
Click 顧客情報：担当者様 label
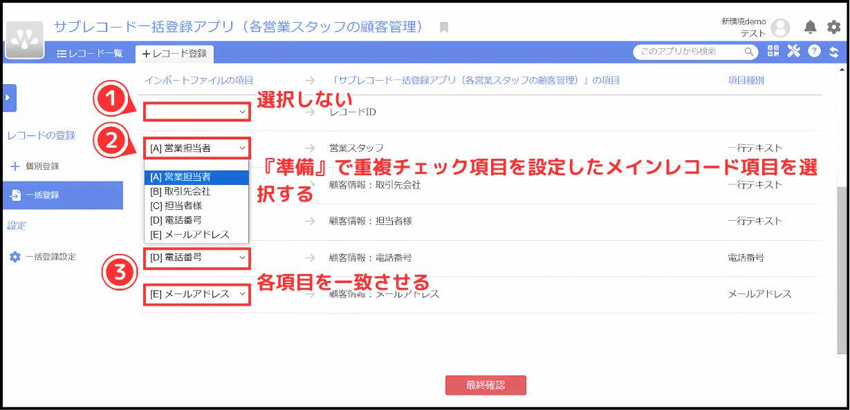371,221
